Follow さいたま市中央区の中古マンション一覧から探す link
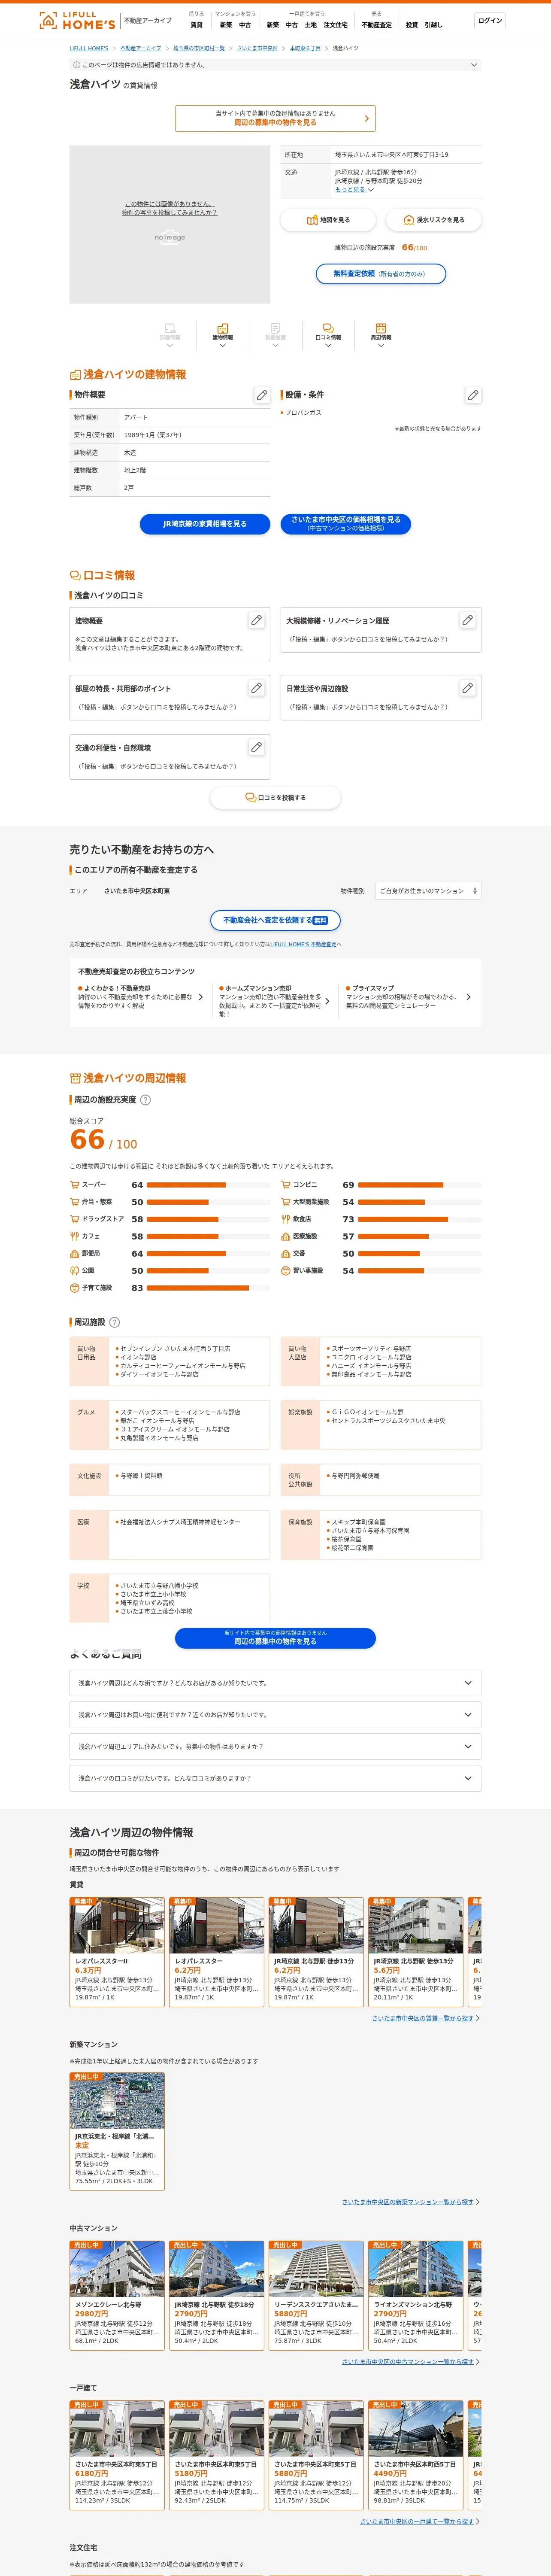551x2576 pixels. (409, 2362)
